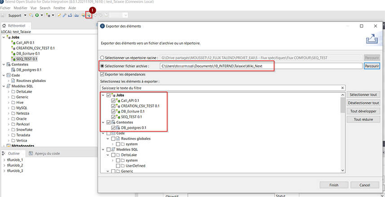The width and height of the screenshot is (385, 197).
Task: Open the dropdown arrow beside the Run icon
Action: [42, 15]
